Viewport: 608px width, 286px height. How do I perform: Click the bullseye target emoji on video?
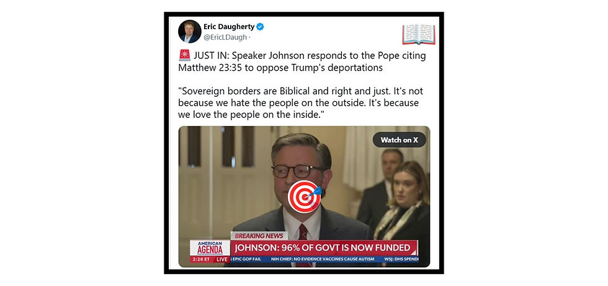click(305, 197)
